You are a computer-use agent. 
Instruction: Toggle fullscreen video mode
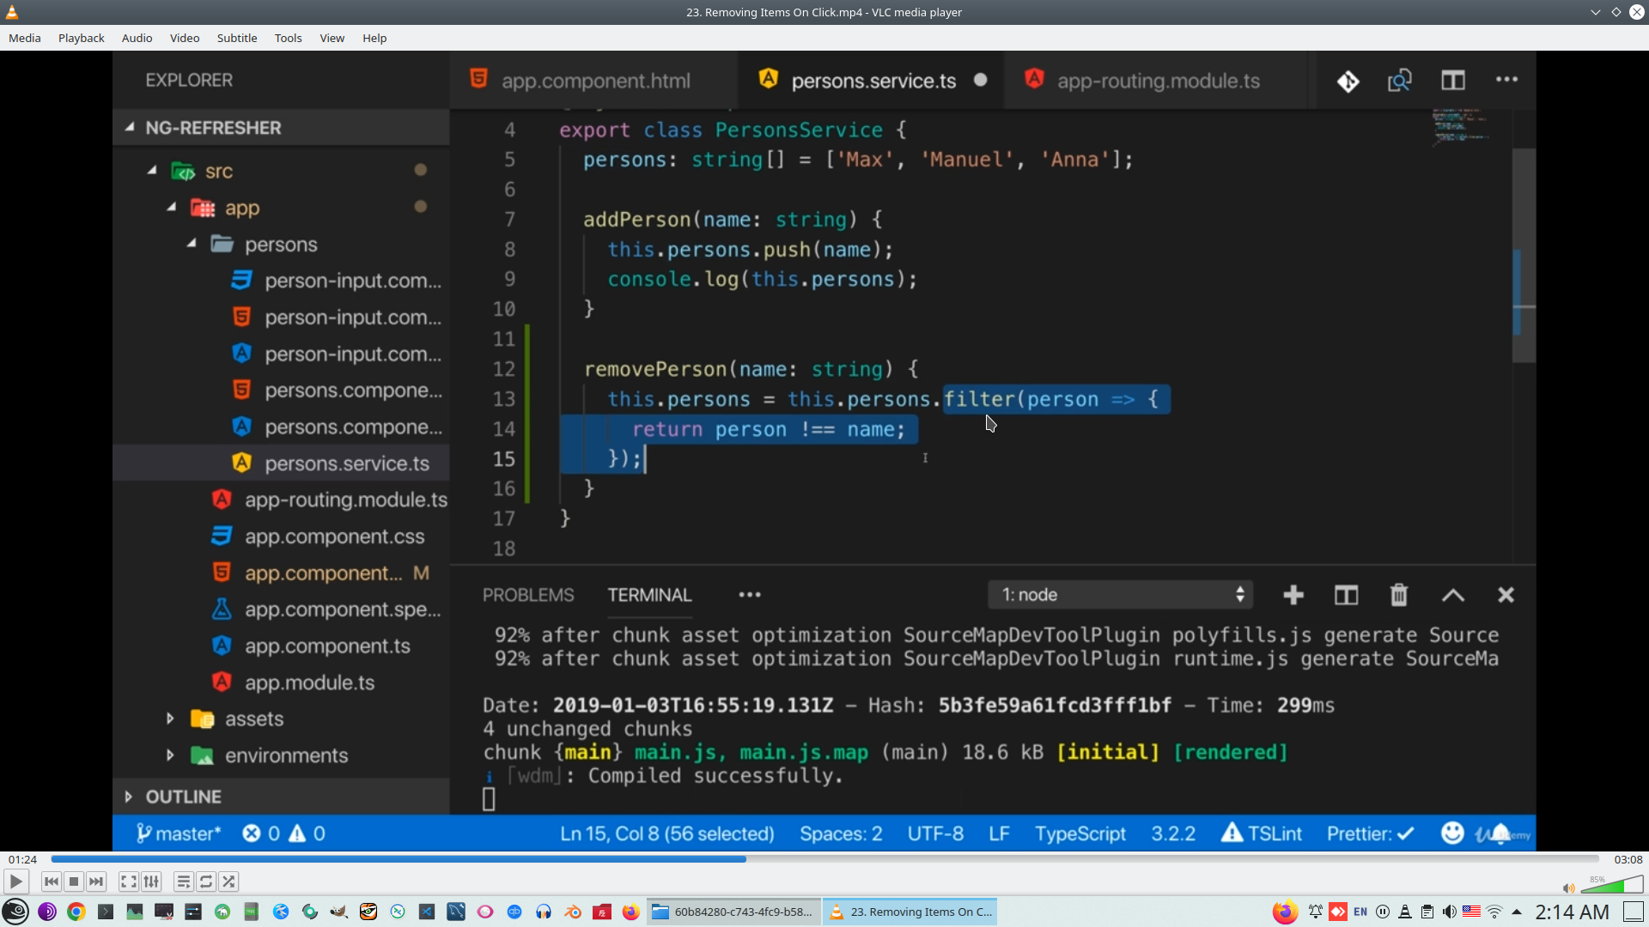(128, 882)
